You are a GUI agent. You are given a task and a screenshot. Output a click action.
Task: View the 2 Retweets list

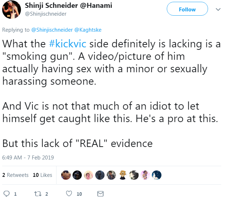coord(15,175)
